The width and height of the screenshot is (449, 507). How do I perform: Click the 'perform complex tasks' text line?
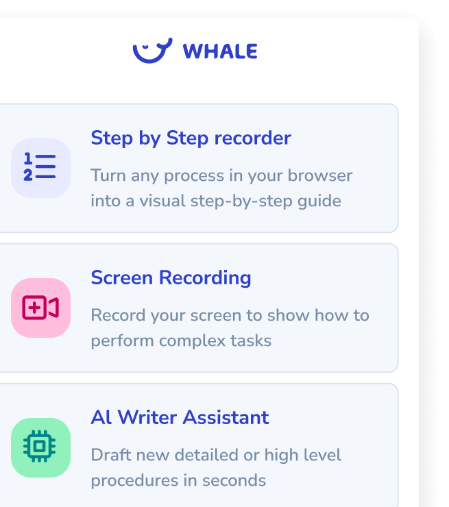click(181, 341)
